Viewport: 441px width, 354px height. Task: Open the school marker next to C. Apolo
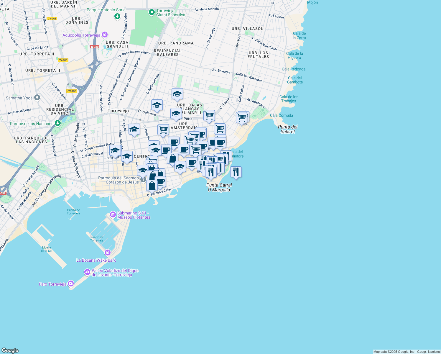(x=134, y=130)
